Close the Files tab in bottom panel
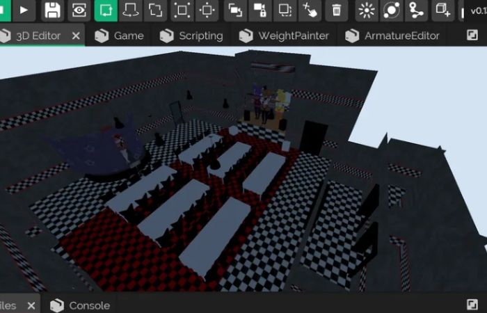Viewport: 487px width, 313px height. coord(31,306)
